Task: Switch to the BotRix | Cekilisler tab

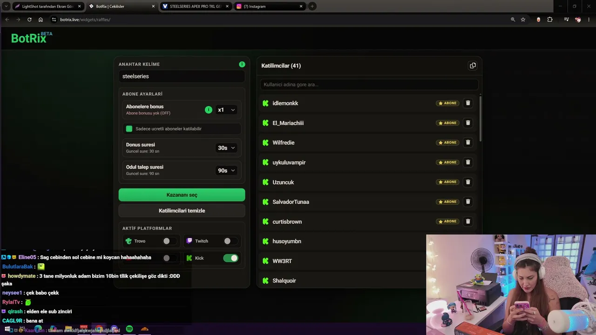Action: pyautogui.click(x=122, y=7)
